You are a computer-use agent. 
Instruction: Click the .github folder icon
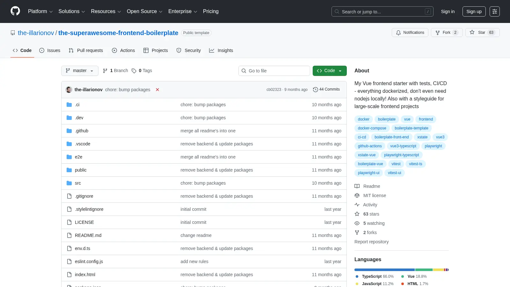coord(69,131)
